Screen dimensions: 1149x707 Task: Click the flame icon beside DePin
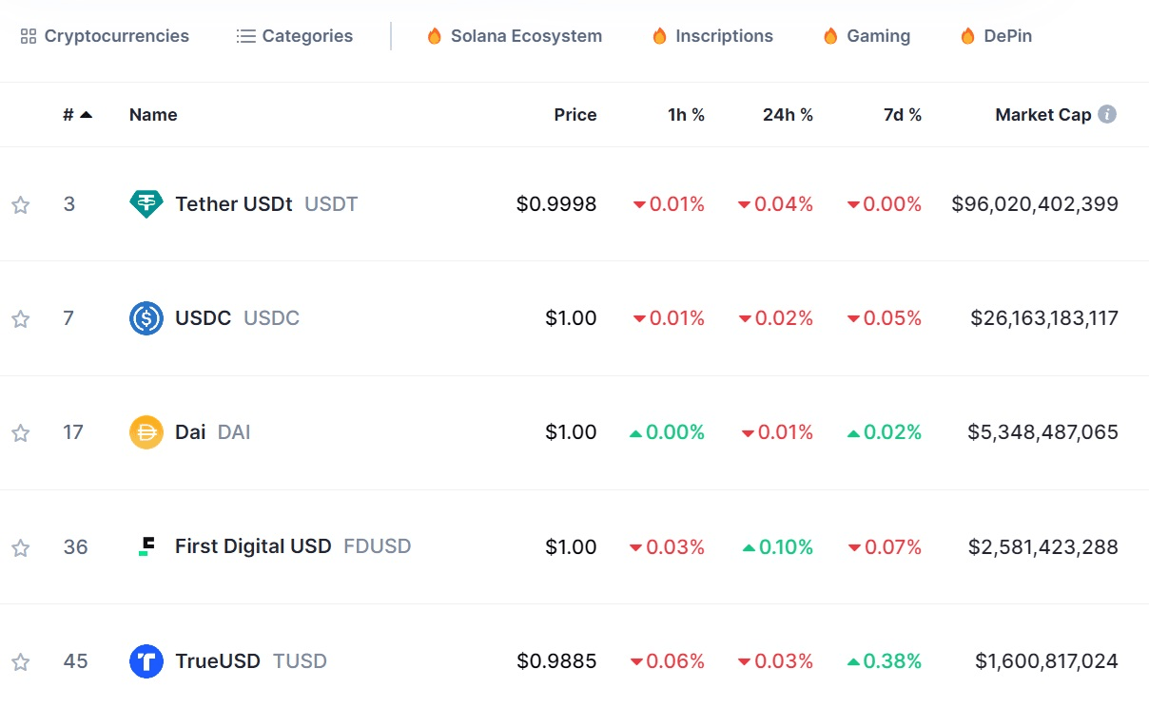(x=966, y=35)
